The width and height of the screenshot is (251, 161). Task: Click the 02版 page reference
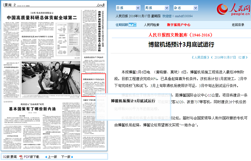pyautogui.click(x=242, y=58)
